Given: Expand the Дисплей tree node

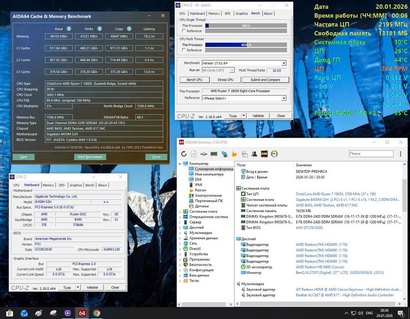Looking at the screenshot, I should 180,228.
